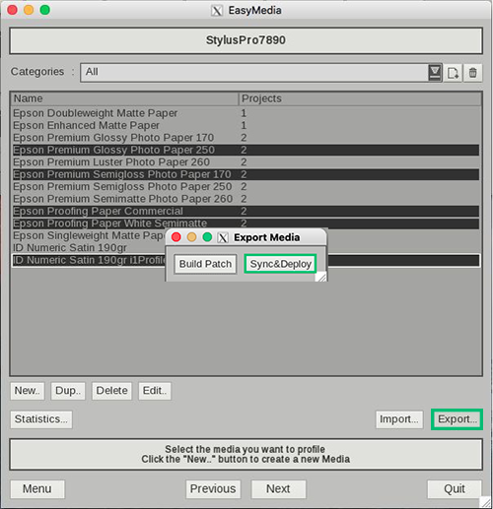Viewport: 493px width, 509px height.
Task: Click the Export Media resize grip
Action: 320,277
